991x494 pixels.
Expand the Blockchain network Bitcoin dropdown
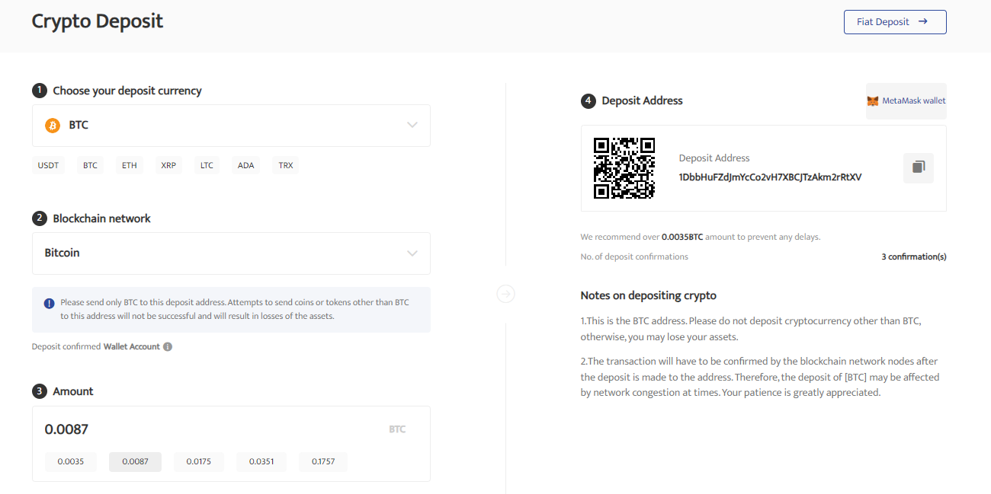click(x=231, y=253)
